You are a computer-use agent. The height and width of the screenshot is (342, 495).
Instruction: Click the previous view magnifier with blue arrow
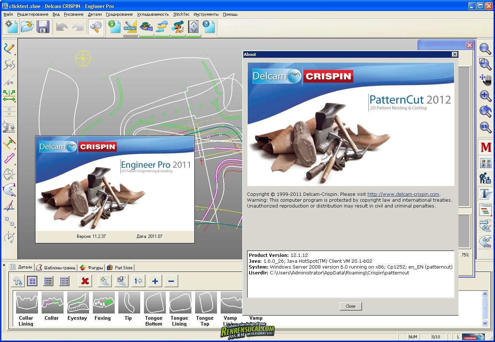point(486,111)
